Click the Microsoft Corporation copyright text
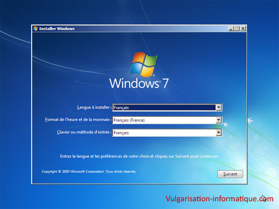This screenshot has width=279, height=209. coord(89,171)
